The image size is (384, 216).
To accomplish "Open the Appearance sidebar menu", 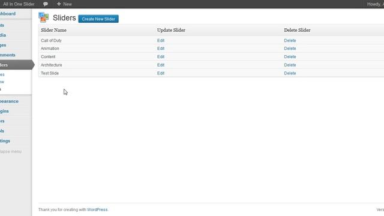I will point(9,101).
